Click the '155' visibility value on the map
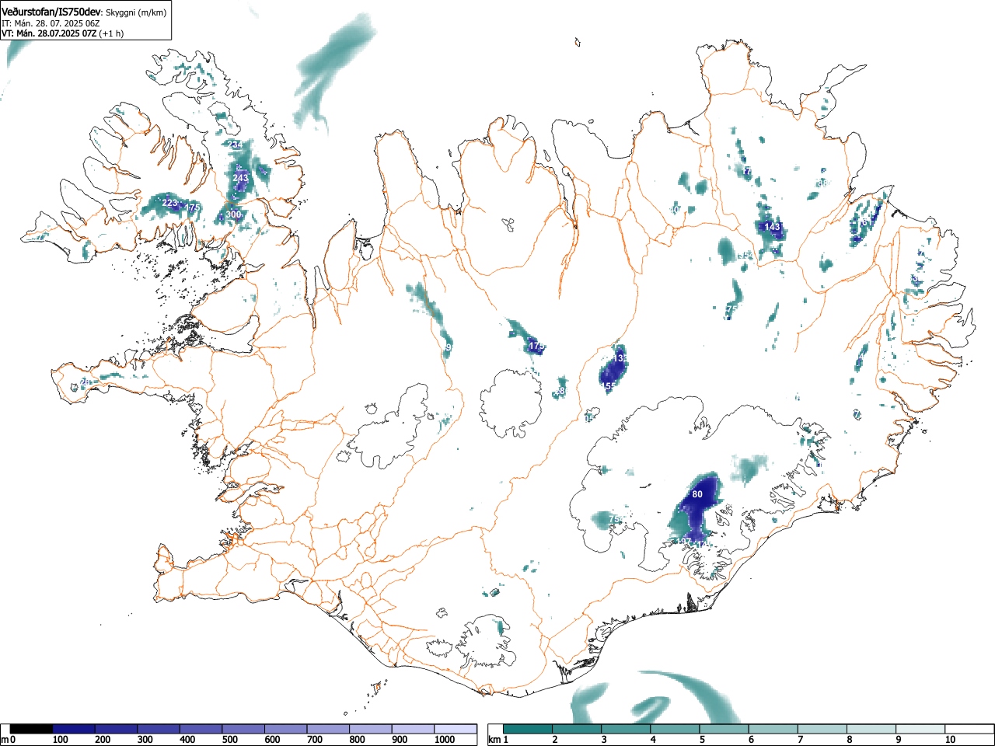The height and width of the screenshot is (746, 995). (609, 385)
